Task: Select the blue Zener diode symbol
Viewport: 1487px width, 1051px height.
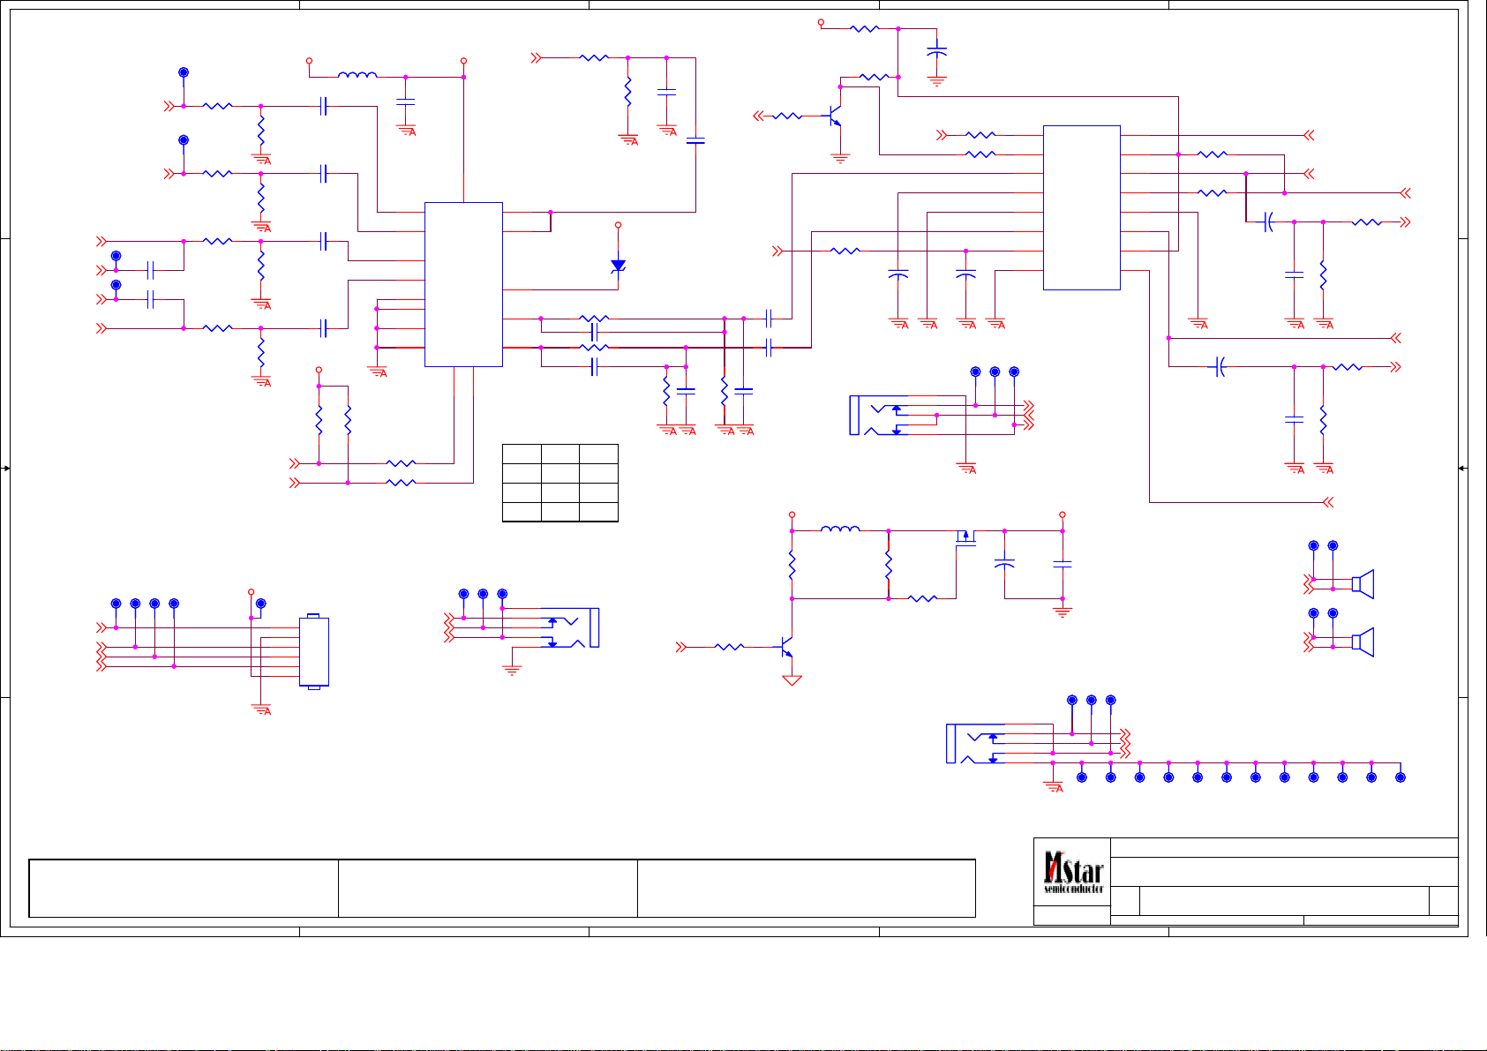Action: click(618, 266)
